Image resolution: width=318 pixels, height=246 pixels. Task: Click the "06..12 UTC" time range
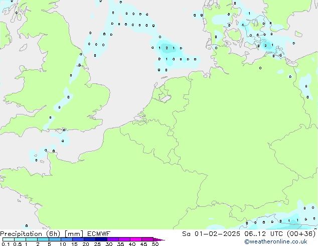[264, 234]
